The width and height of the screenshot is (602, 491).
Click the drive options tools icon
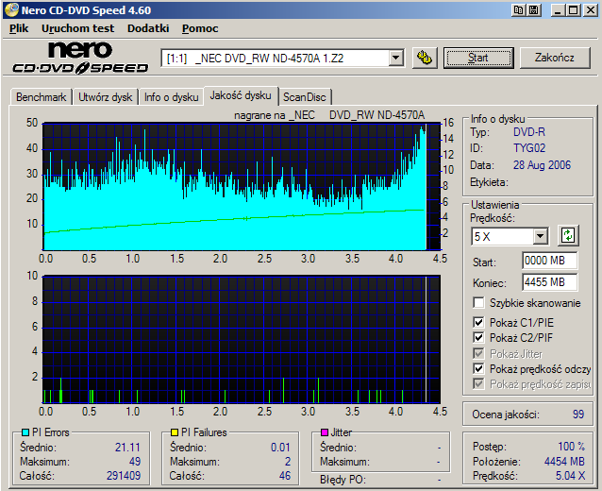425,58
